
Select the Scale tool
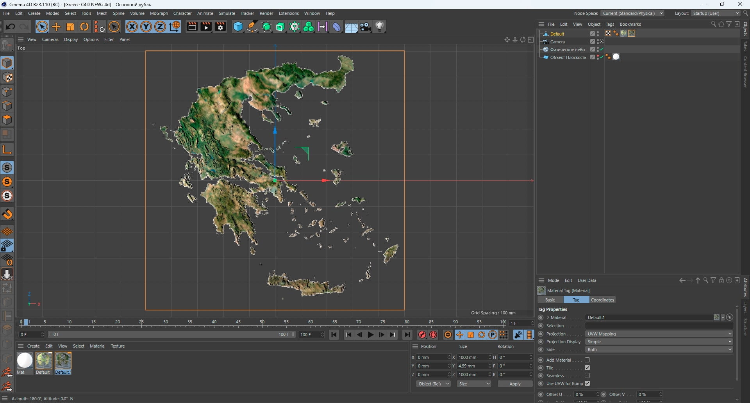pos(70,27)
